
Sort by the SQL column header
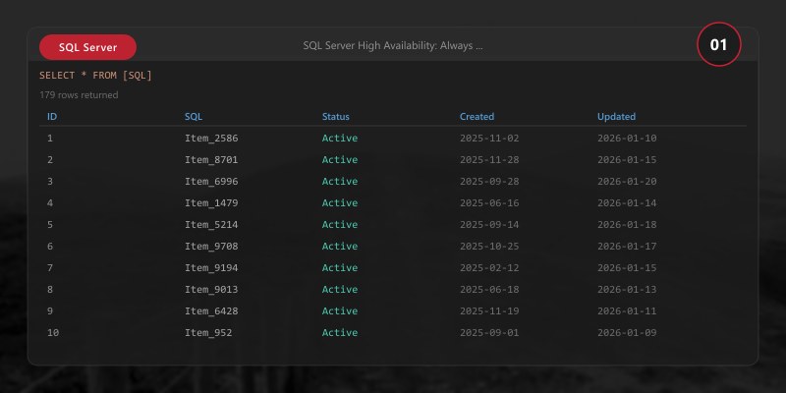point(194,116)
